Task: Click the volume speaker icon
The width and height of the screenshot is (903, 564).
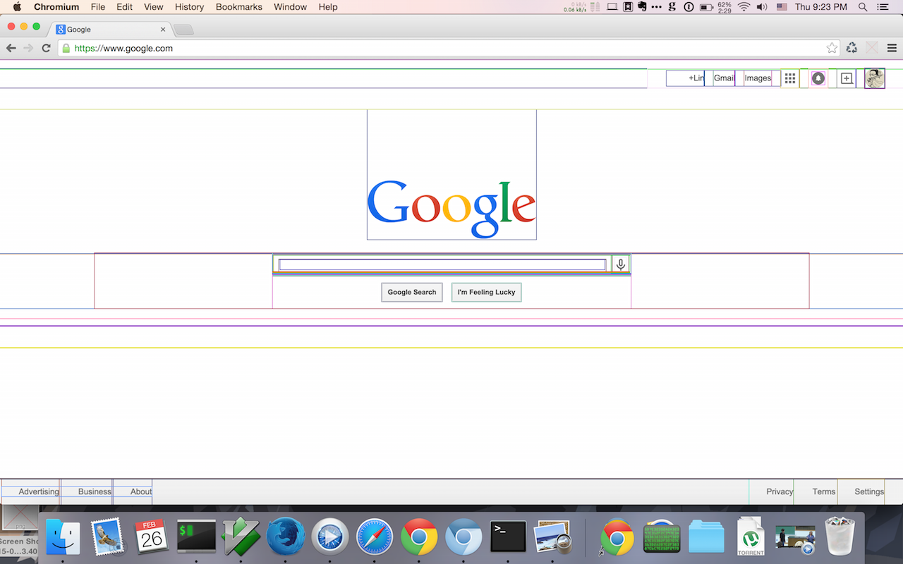Action: click(x=762, y=7)
